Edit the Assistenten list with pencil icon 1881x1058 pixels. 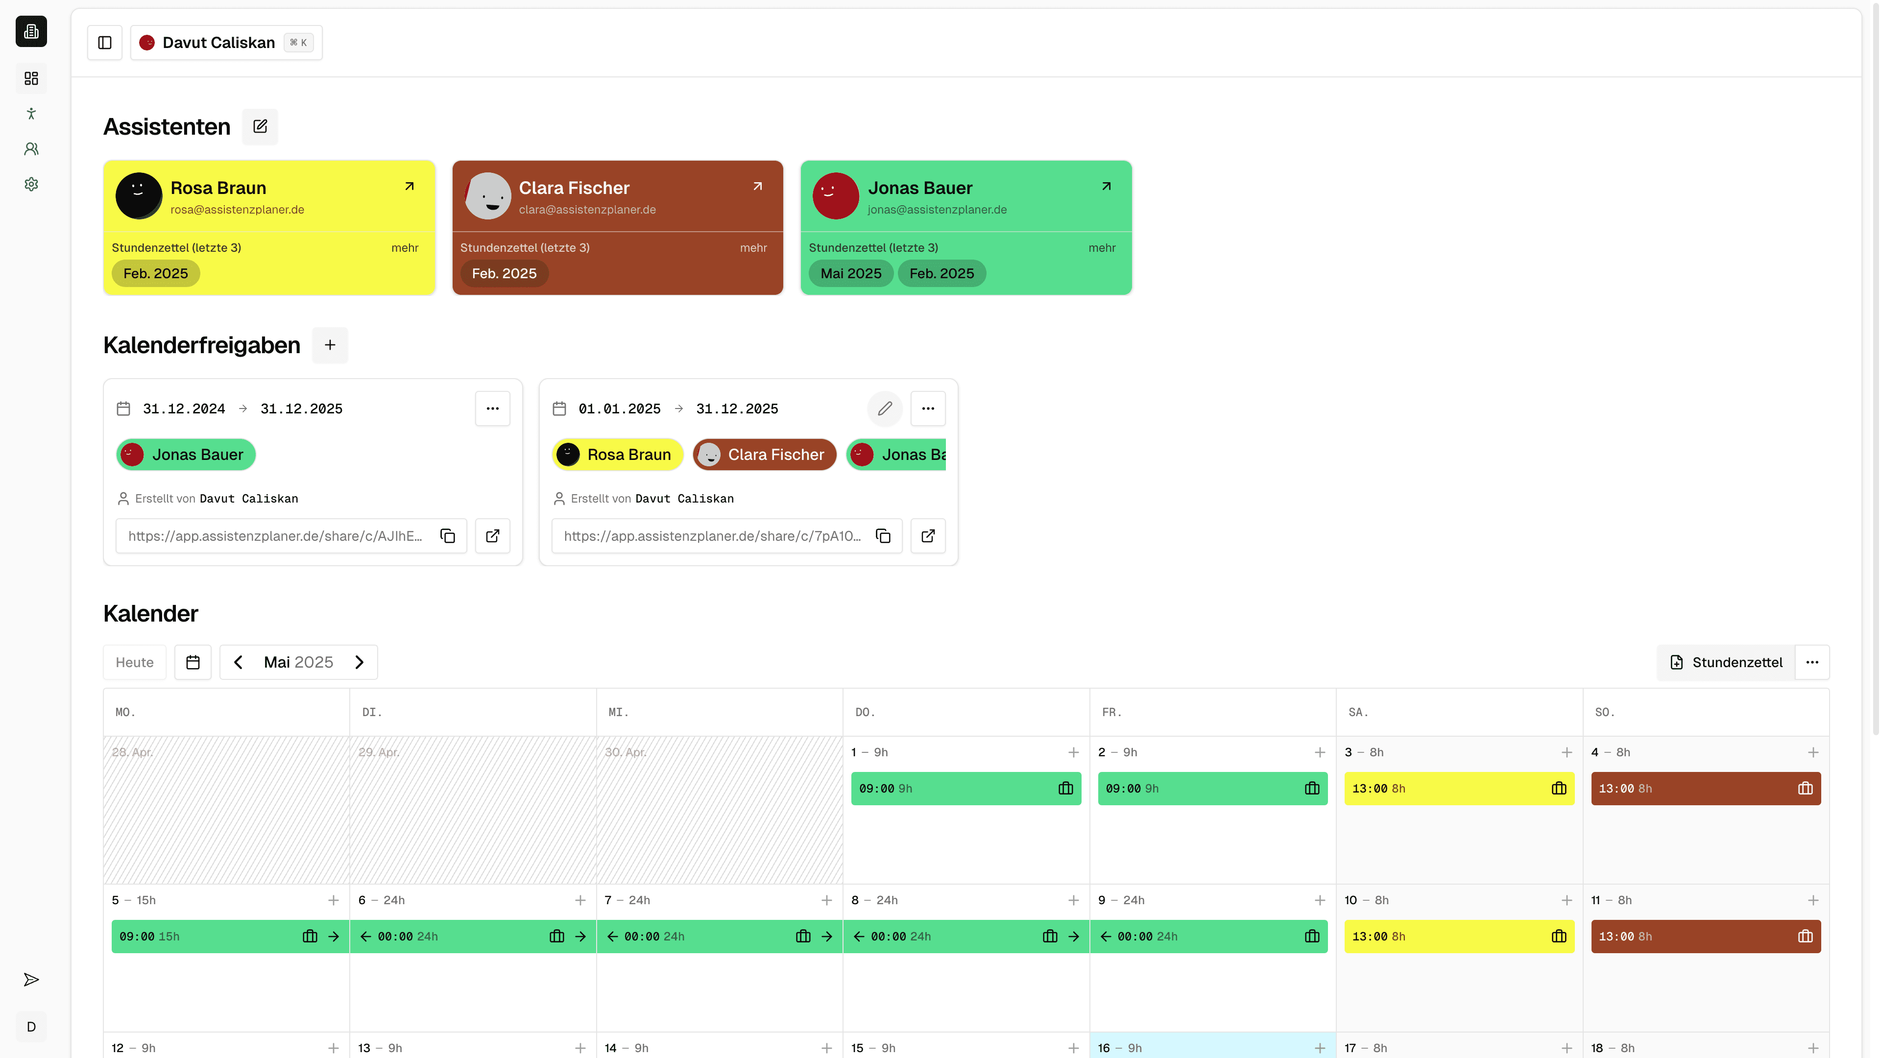(x=260, y=126)
